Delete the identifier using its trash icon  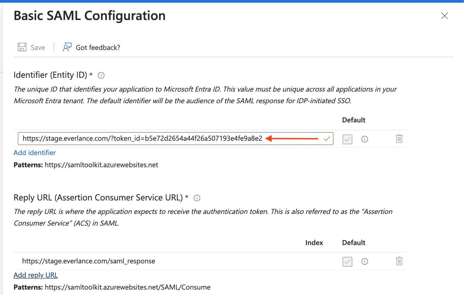399,139
